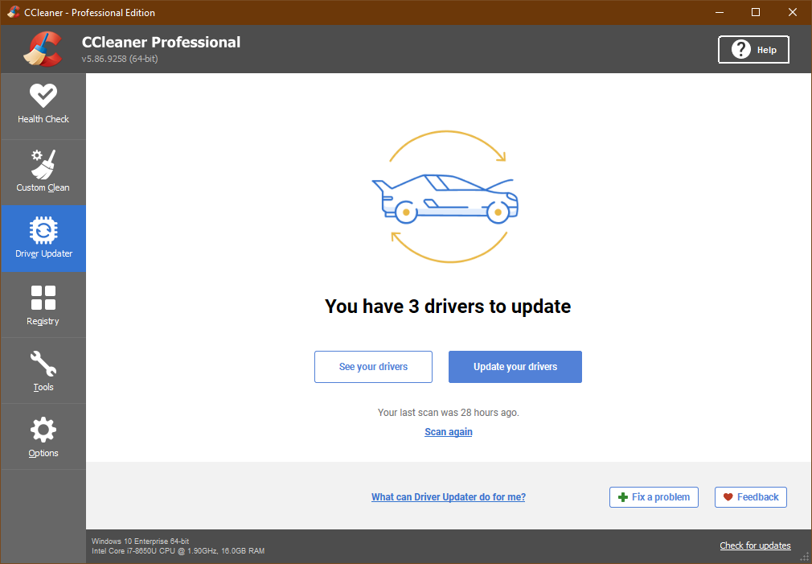Image resolution: width=812 pixels, height=564 pixels.
Task: Click the Fix a problem button
Action: (x=654, y=497)
